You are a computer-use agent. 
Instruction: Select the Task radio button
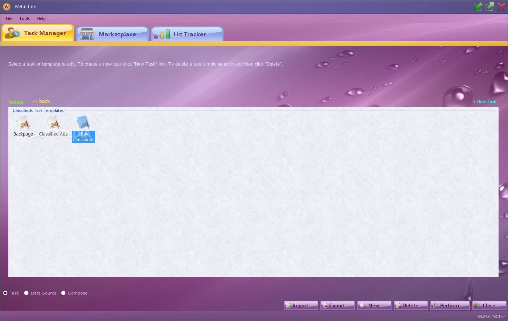[x=5, y=293]
